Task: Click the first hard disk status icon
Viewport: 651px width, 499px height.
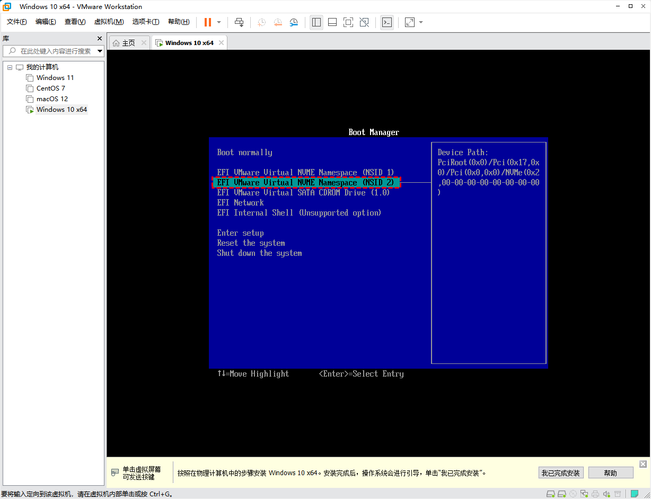Action: pyautogui.click(x=551, y=494)
